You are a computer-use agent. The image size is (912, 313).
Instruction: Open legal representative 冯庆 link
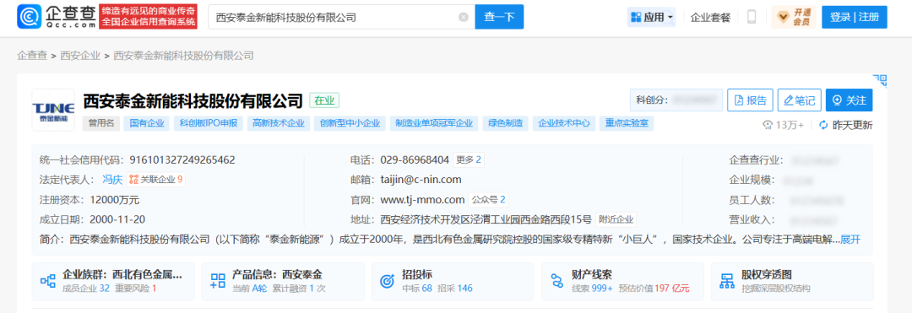coord(113,180)
